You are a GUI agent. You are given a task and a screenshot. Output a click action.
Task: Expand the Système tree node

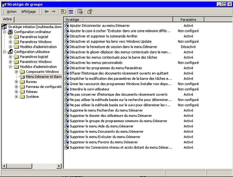(17, 97)
